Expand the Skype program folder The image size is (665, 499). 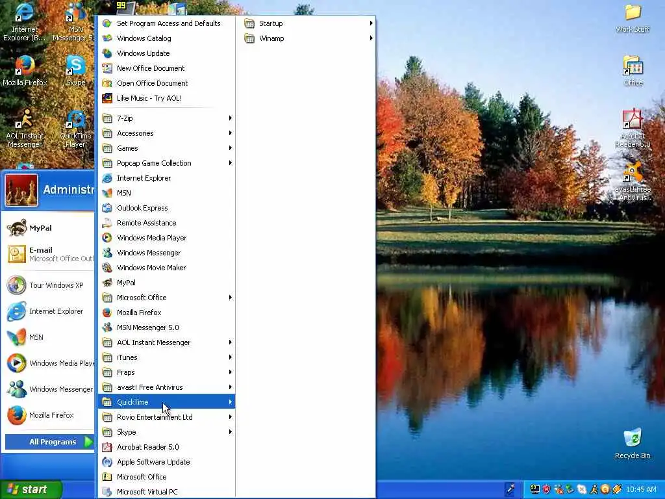coord(166,432)
